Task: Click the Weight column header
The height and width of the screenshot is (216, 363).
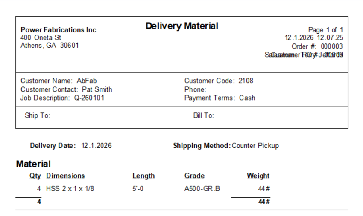Action: [x=258, y=176]
